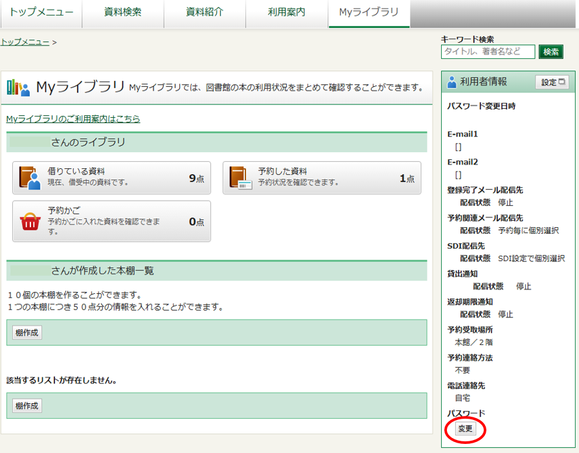This screenshot has width=579, height=453.
Task: Click the reserved materials book icon
Action: [x=240, y=177]
